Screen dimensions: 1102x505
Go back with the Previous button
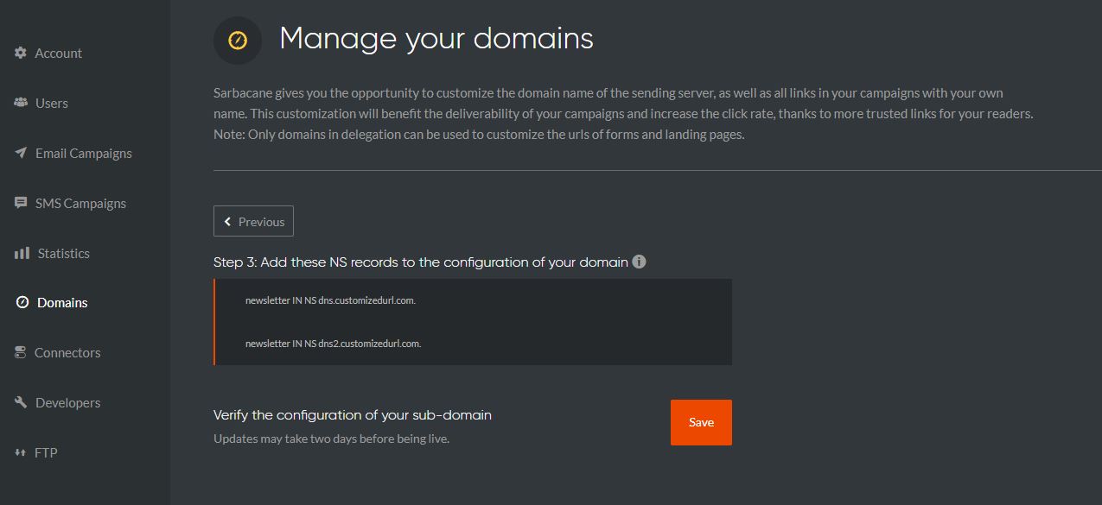click(x=253, y=221)
